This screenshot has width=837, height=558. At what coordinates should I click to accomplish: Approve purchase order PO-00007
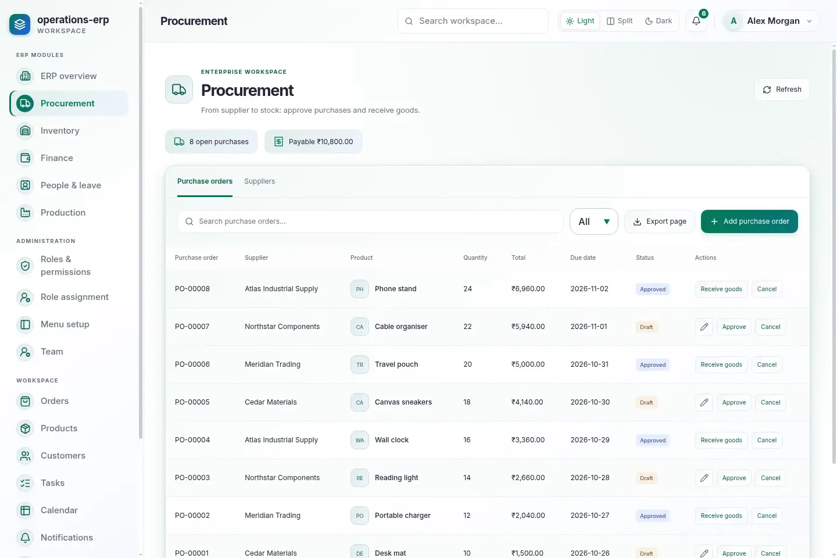point(734,327)
